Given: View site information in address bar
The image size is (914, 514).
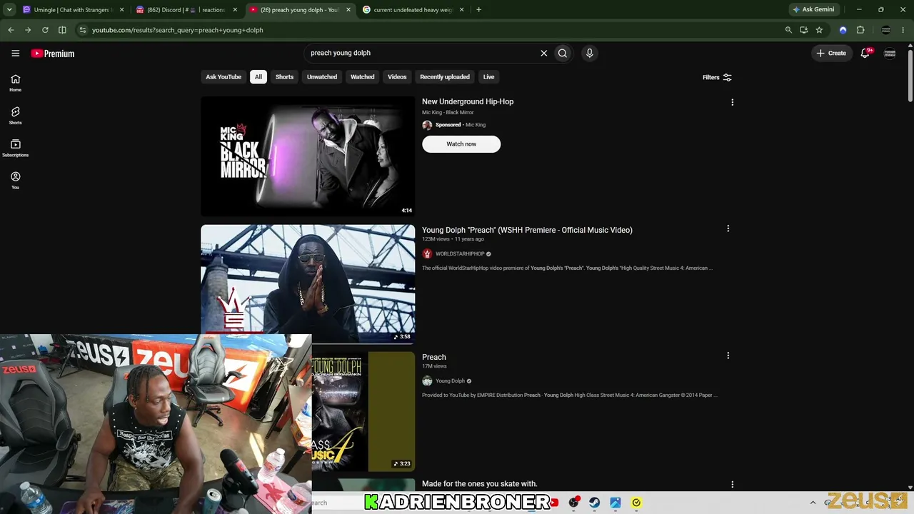Looking at the screenshot, I should pos(83,30).
